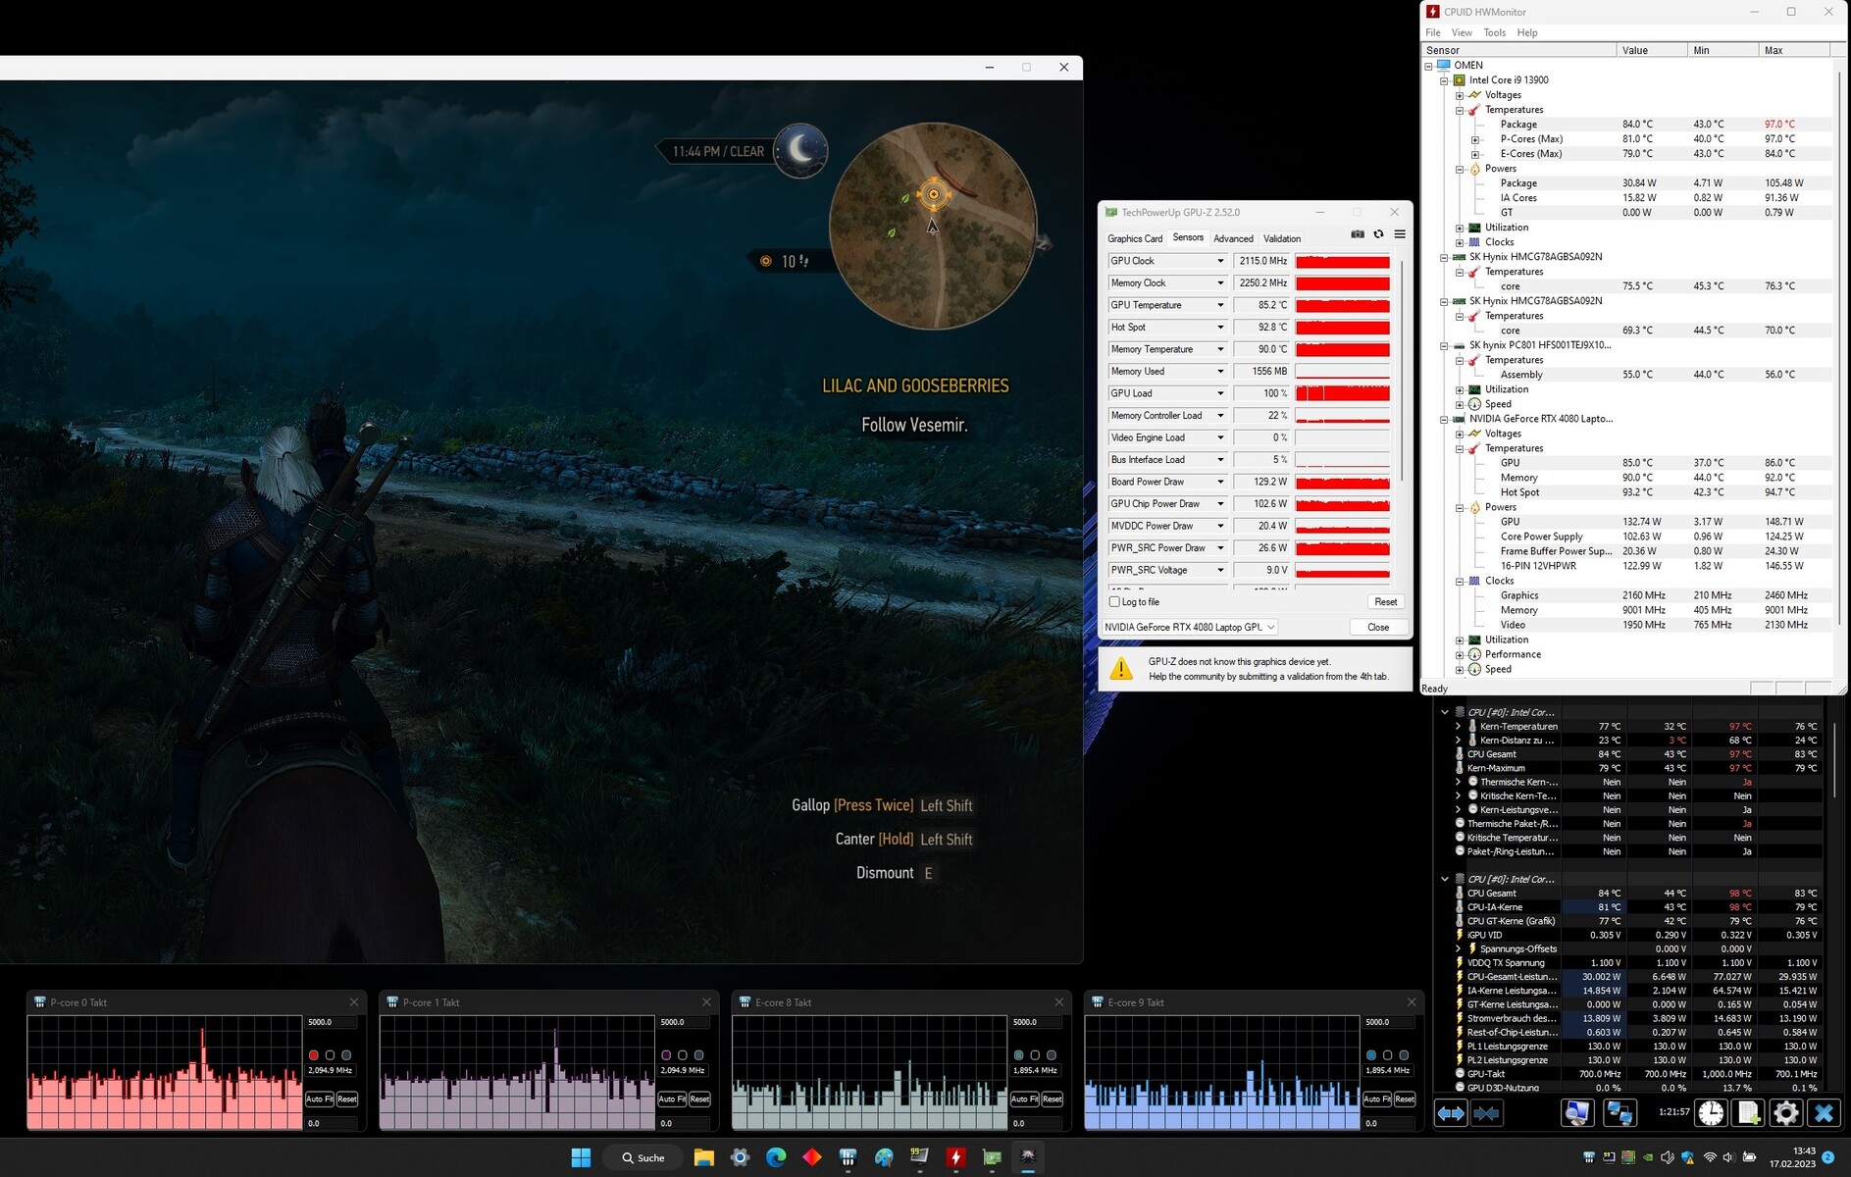Open the GPU selection dropdown in GPU-Z

(1270, 627)
